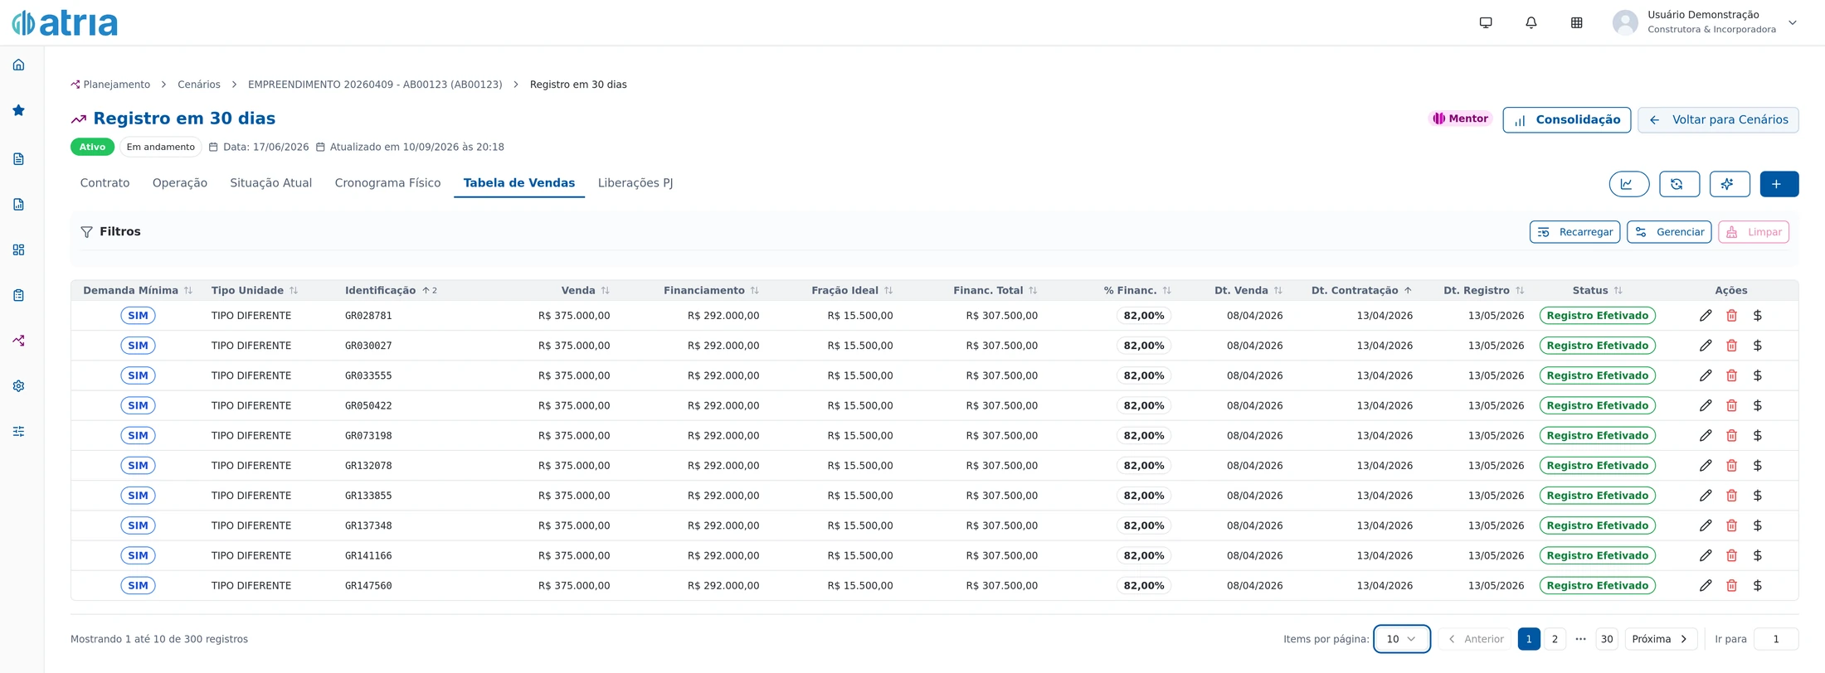The width and height of the screenshot is (1825, 673).
Task: Focus the Ir para page input
Action: tap(1776, 639)
